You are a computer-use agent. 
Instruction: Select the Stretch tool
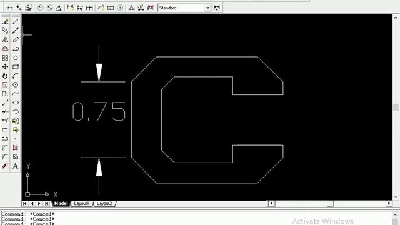tap(5, 94)
